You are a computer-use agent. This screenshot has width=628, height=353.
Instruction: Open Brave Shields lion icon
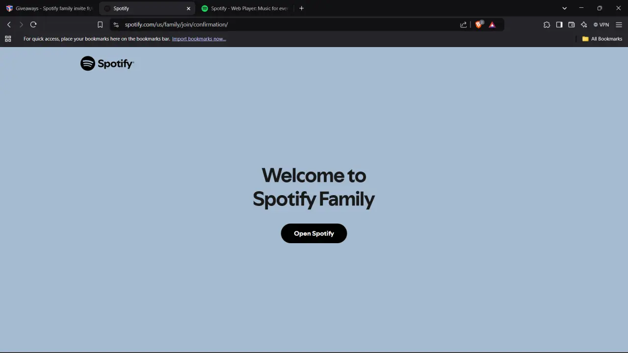[479, 25]
